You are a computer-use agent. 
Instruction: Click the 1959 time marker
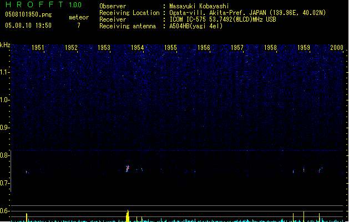(304, 48)
